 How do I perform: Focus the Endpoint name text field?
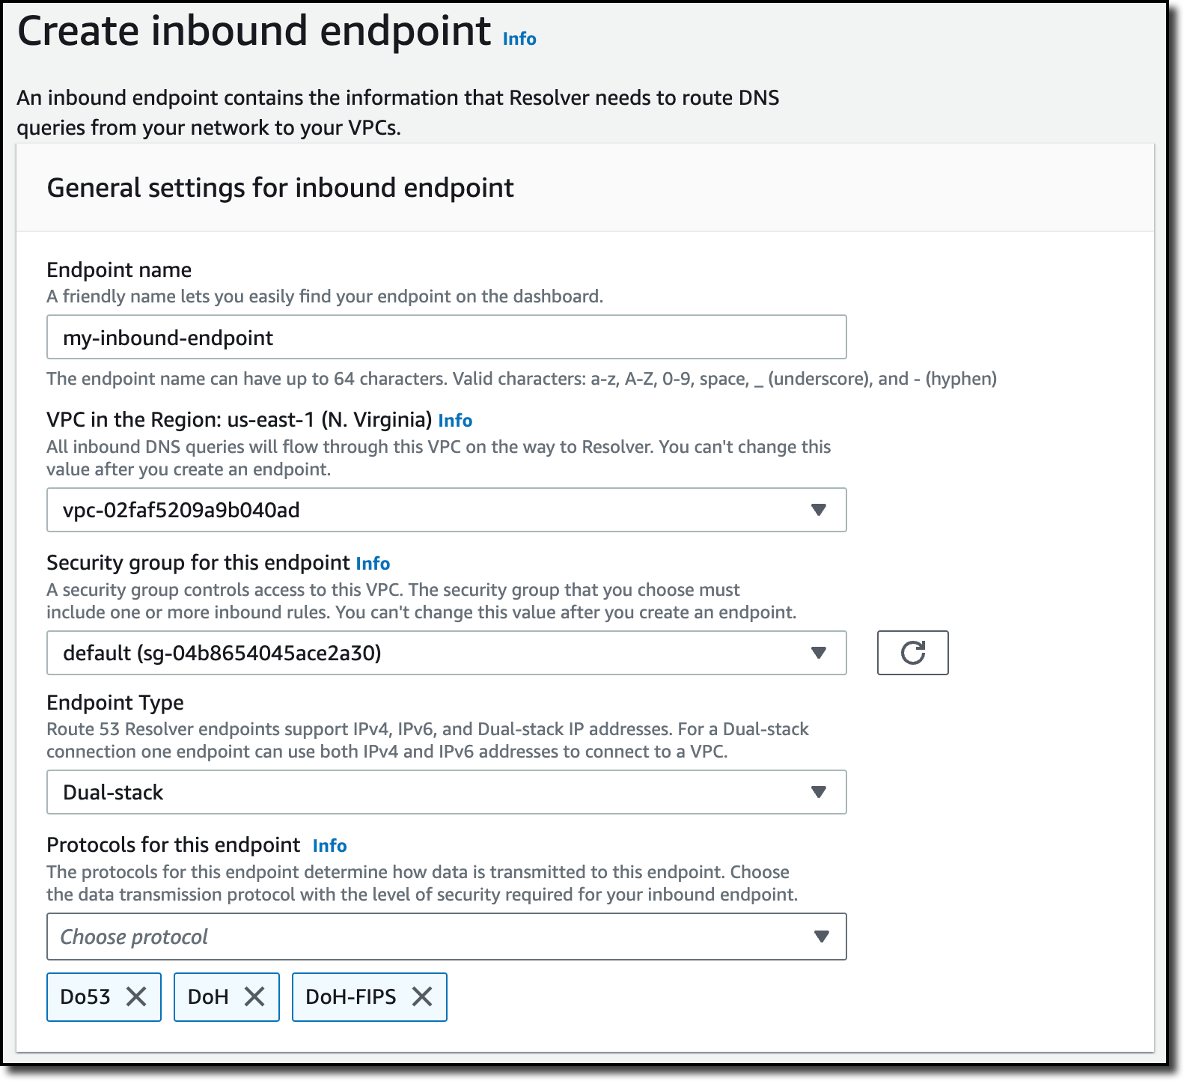point(446,337)
